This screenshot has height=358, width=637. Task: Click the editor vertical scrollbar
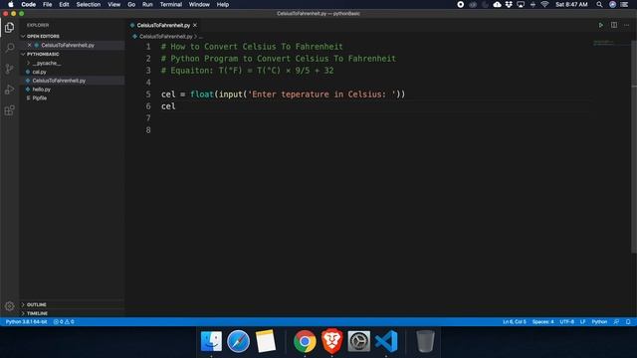pos(634,146)
